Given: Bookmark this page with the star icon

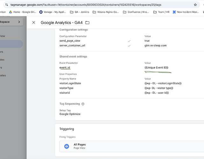Looking at the screenshot, I should (x=195, y=5).
